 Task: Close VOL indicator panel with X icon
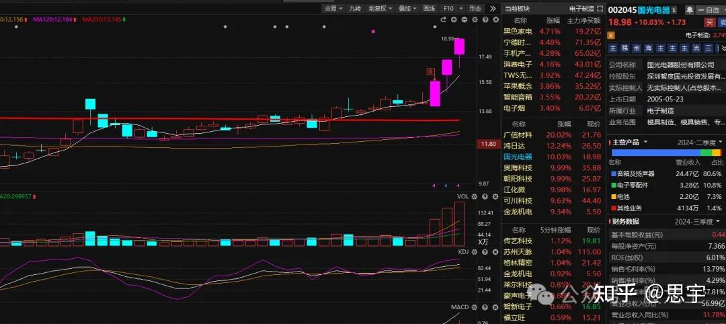click(x=495, y=196)
